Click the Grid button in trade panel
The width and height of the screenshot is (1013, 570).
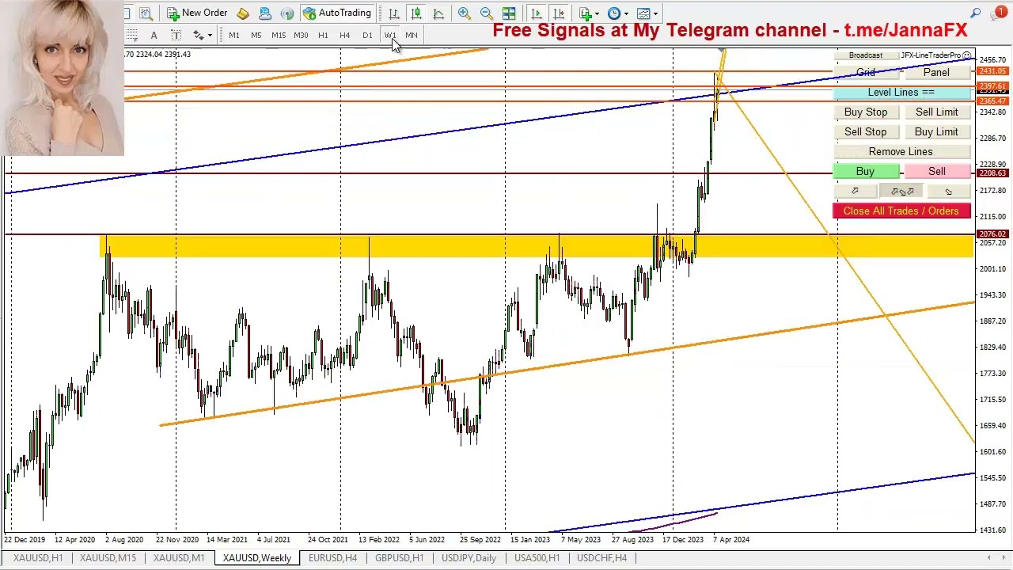pyautogui.click(x=865, y=72)
